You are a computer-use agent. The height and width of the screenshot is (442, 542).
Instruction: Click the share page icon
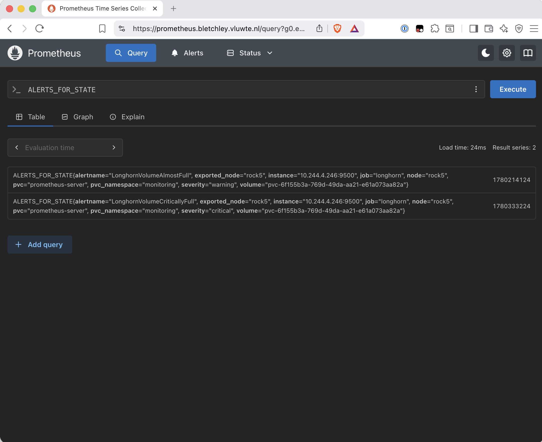(x=319, y=29)
